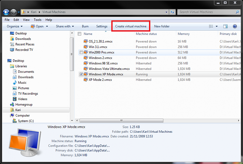Click in the Search Virtual Machines field
This screenshot has height=164, width=243.
[207, 12]
